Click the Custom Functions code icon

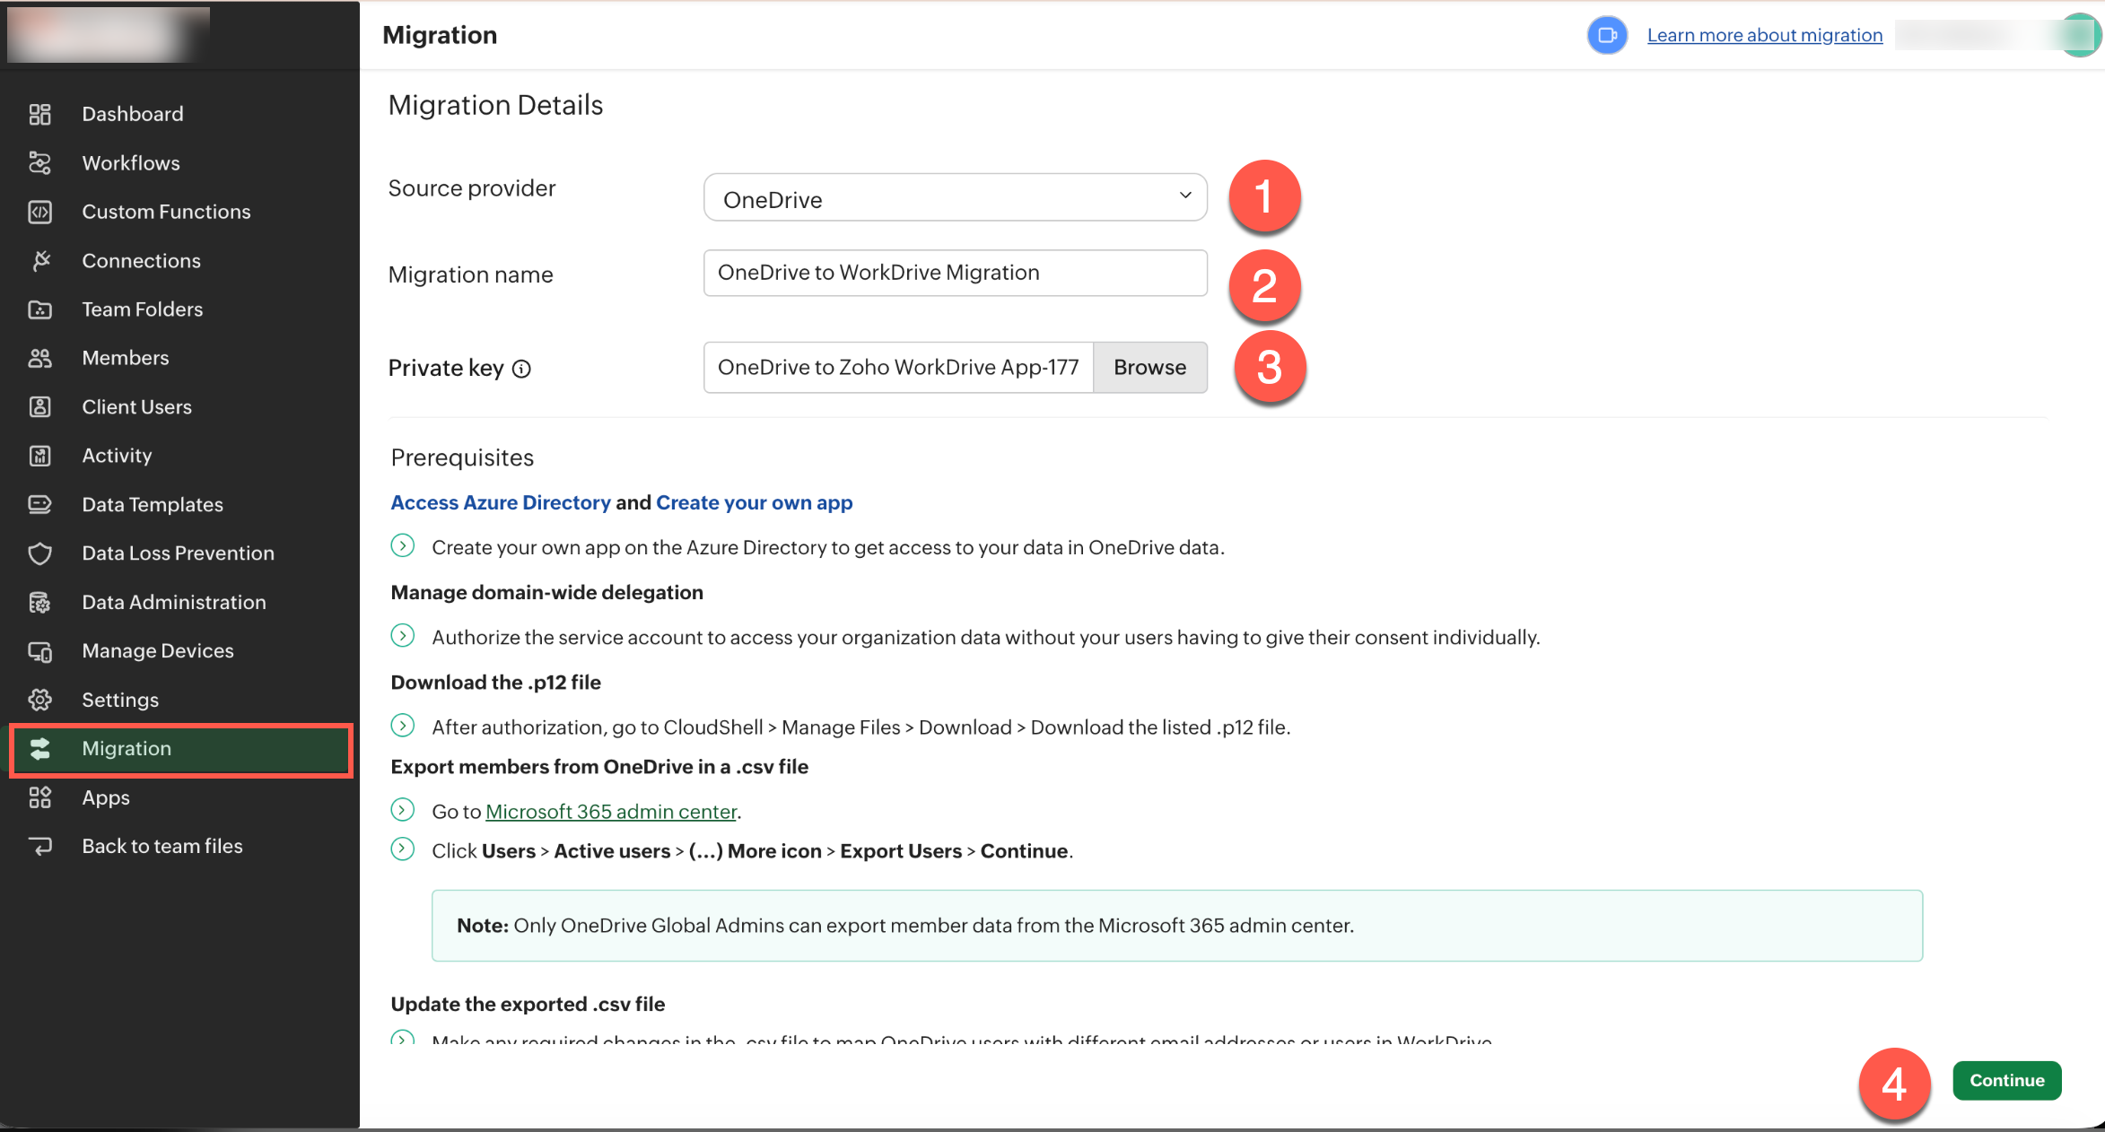[39, 212]
